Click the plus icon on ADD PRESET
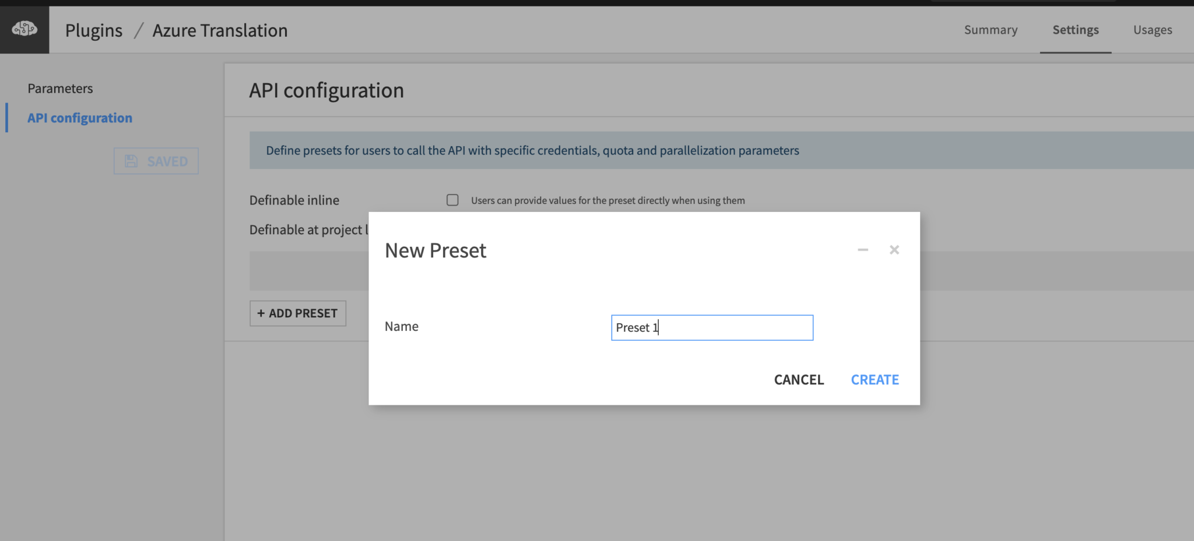 click(261, 313)
